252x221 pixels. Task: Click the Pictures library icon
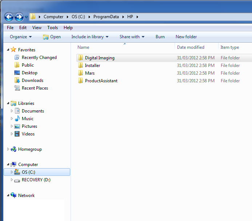pyautogui.click(x=17, y=126)
